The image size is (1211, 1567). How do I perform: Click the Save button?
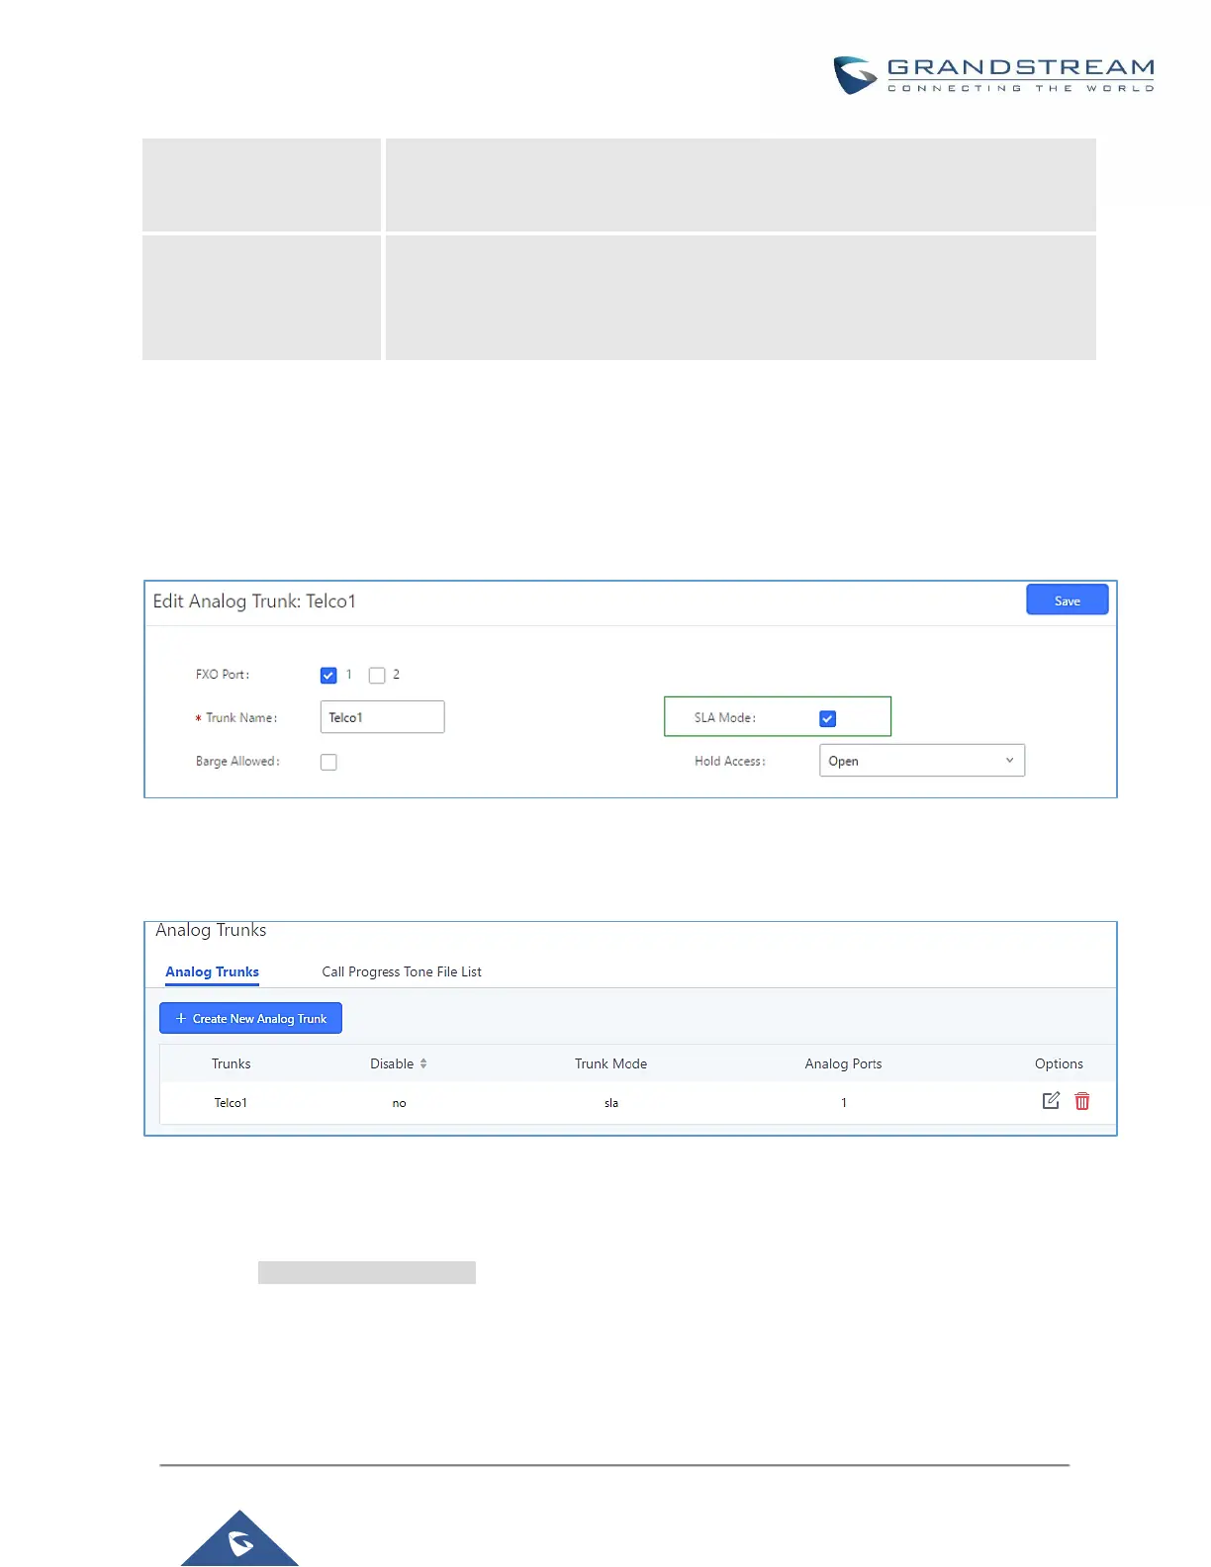[x=1068, y=599]
